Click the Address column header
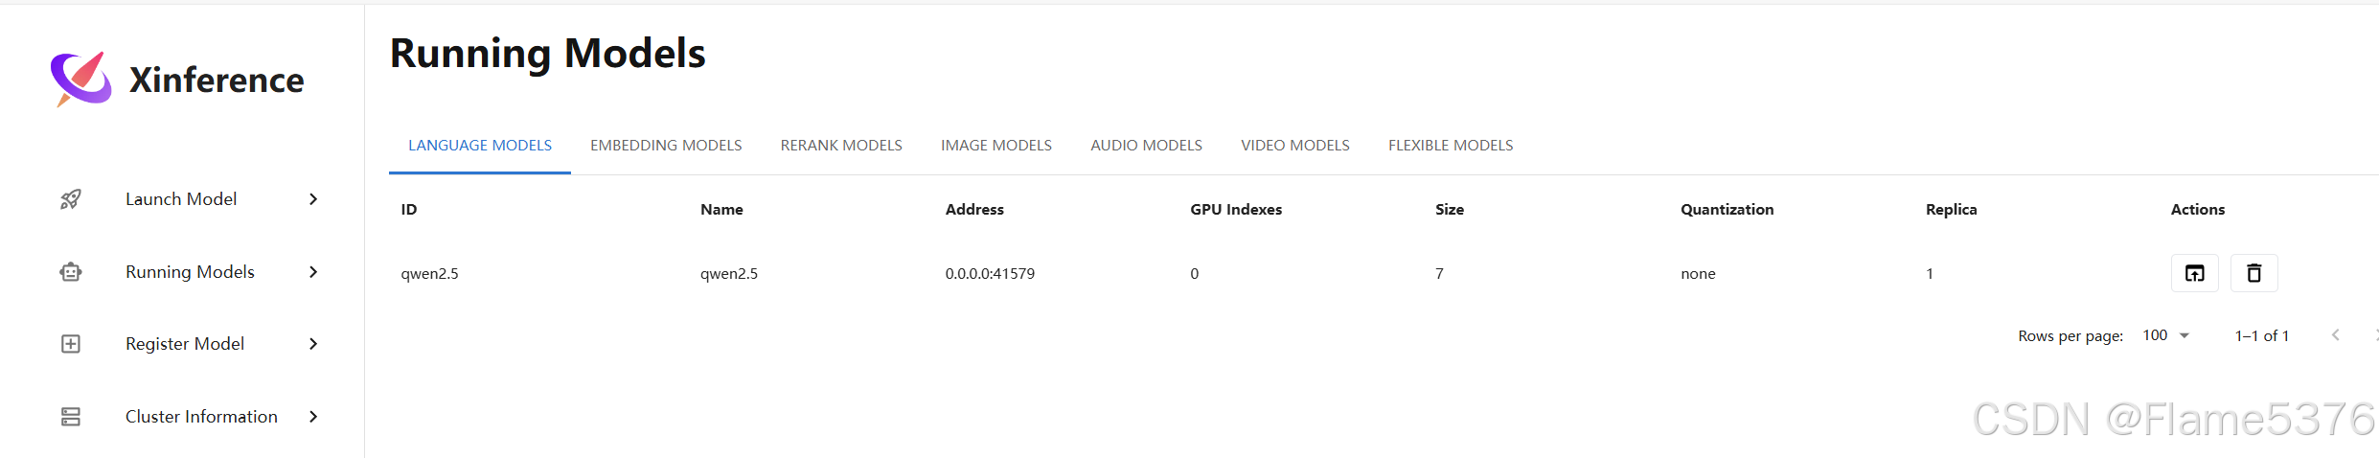Image resolution: width=2379 pixels, height=458 pixels. [x=974, y=210]
